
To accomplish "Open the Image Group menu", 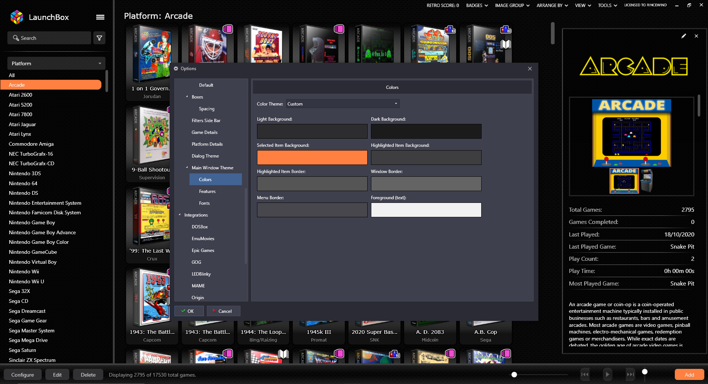I will pos(512,5).
